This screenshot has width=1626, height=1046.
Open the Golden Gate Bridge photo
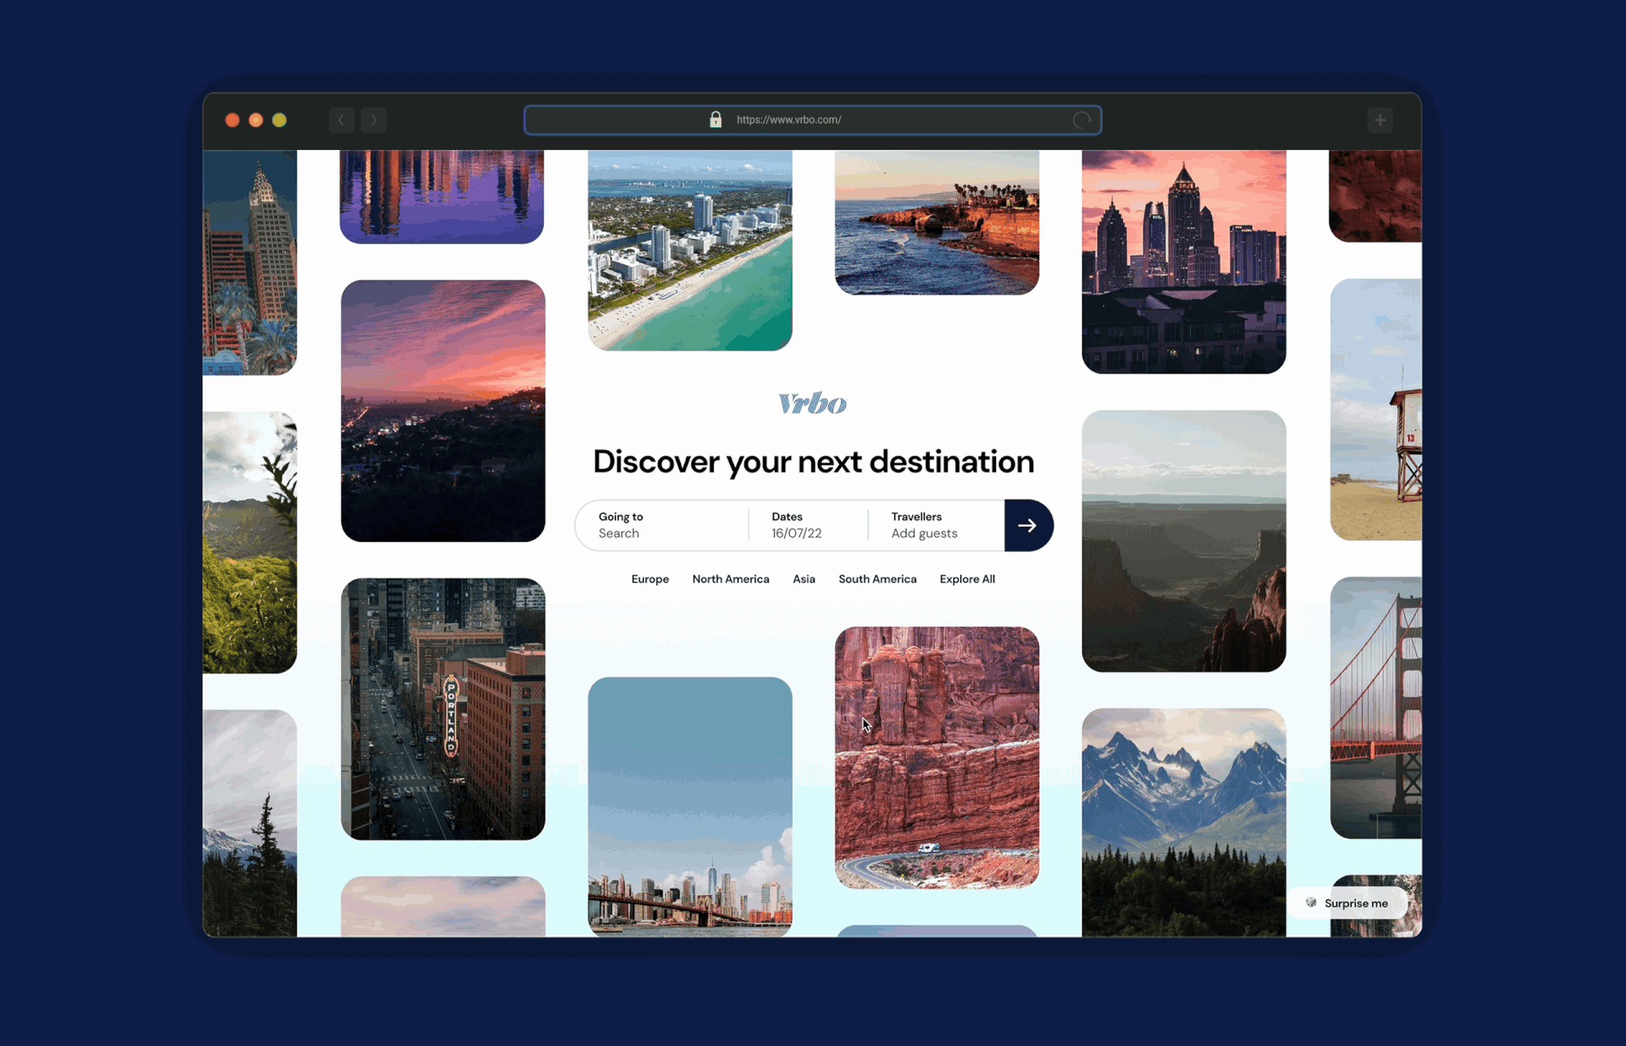click(1376, 708)
